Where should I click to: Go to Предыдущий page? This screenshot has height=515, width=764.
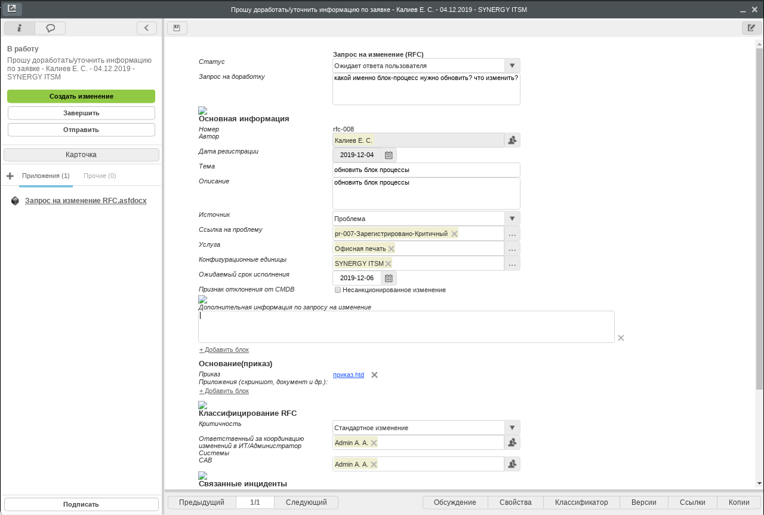(x=202, y=502)
